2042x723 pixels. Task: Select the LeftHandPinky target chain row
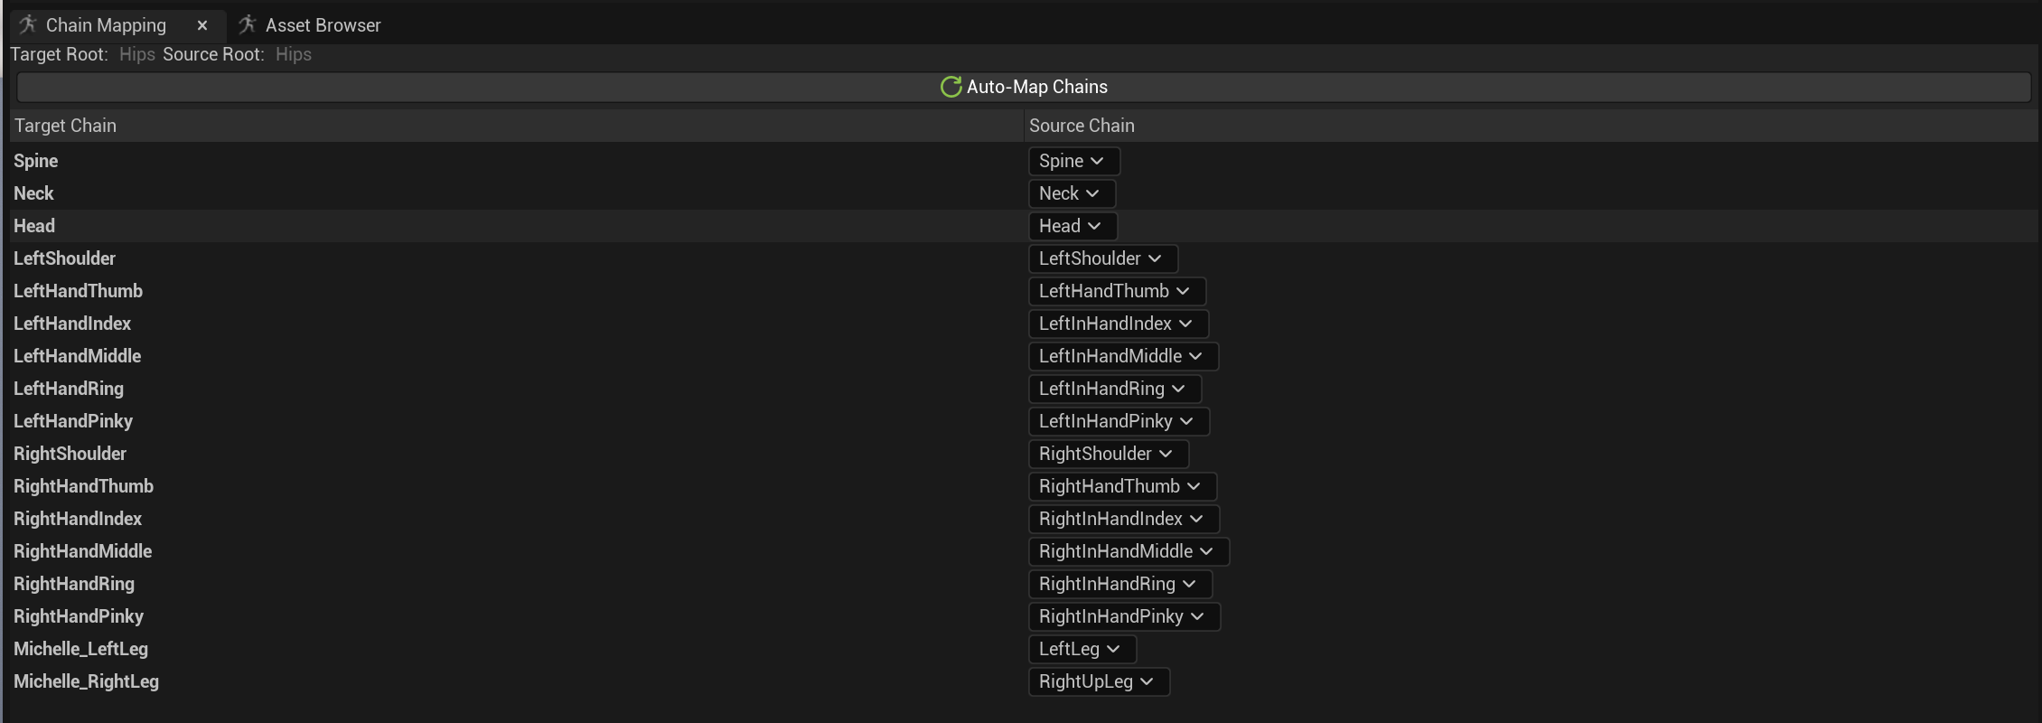coord(1024,421)
